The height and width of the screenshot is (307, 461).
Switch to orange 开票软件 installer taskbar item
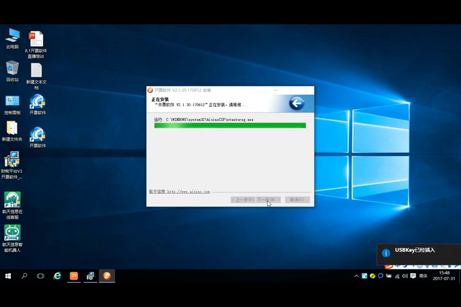pyautogui.click(x=107, y=276)
